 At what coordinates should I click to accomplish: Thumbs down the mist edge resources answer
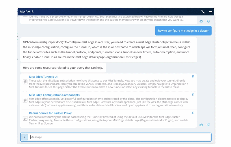208,125
